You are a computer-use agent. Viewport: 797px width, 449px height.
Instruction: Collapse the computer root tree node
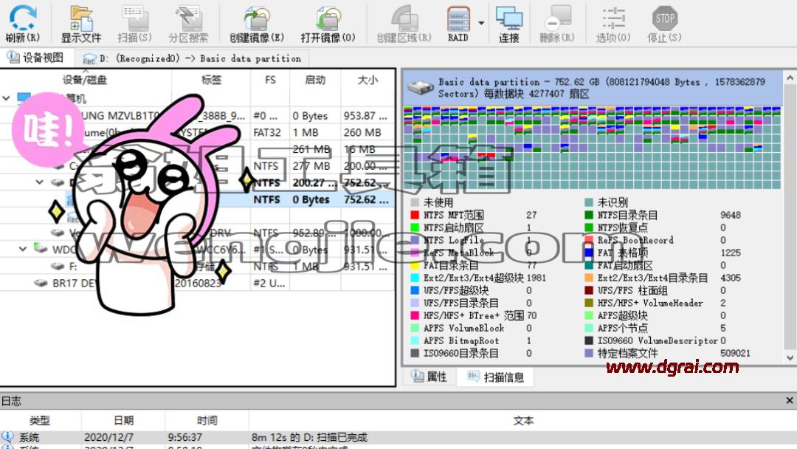coord(6,98)
